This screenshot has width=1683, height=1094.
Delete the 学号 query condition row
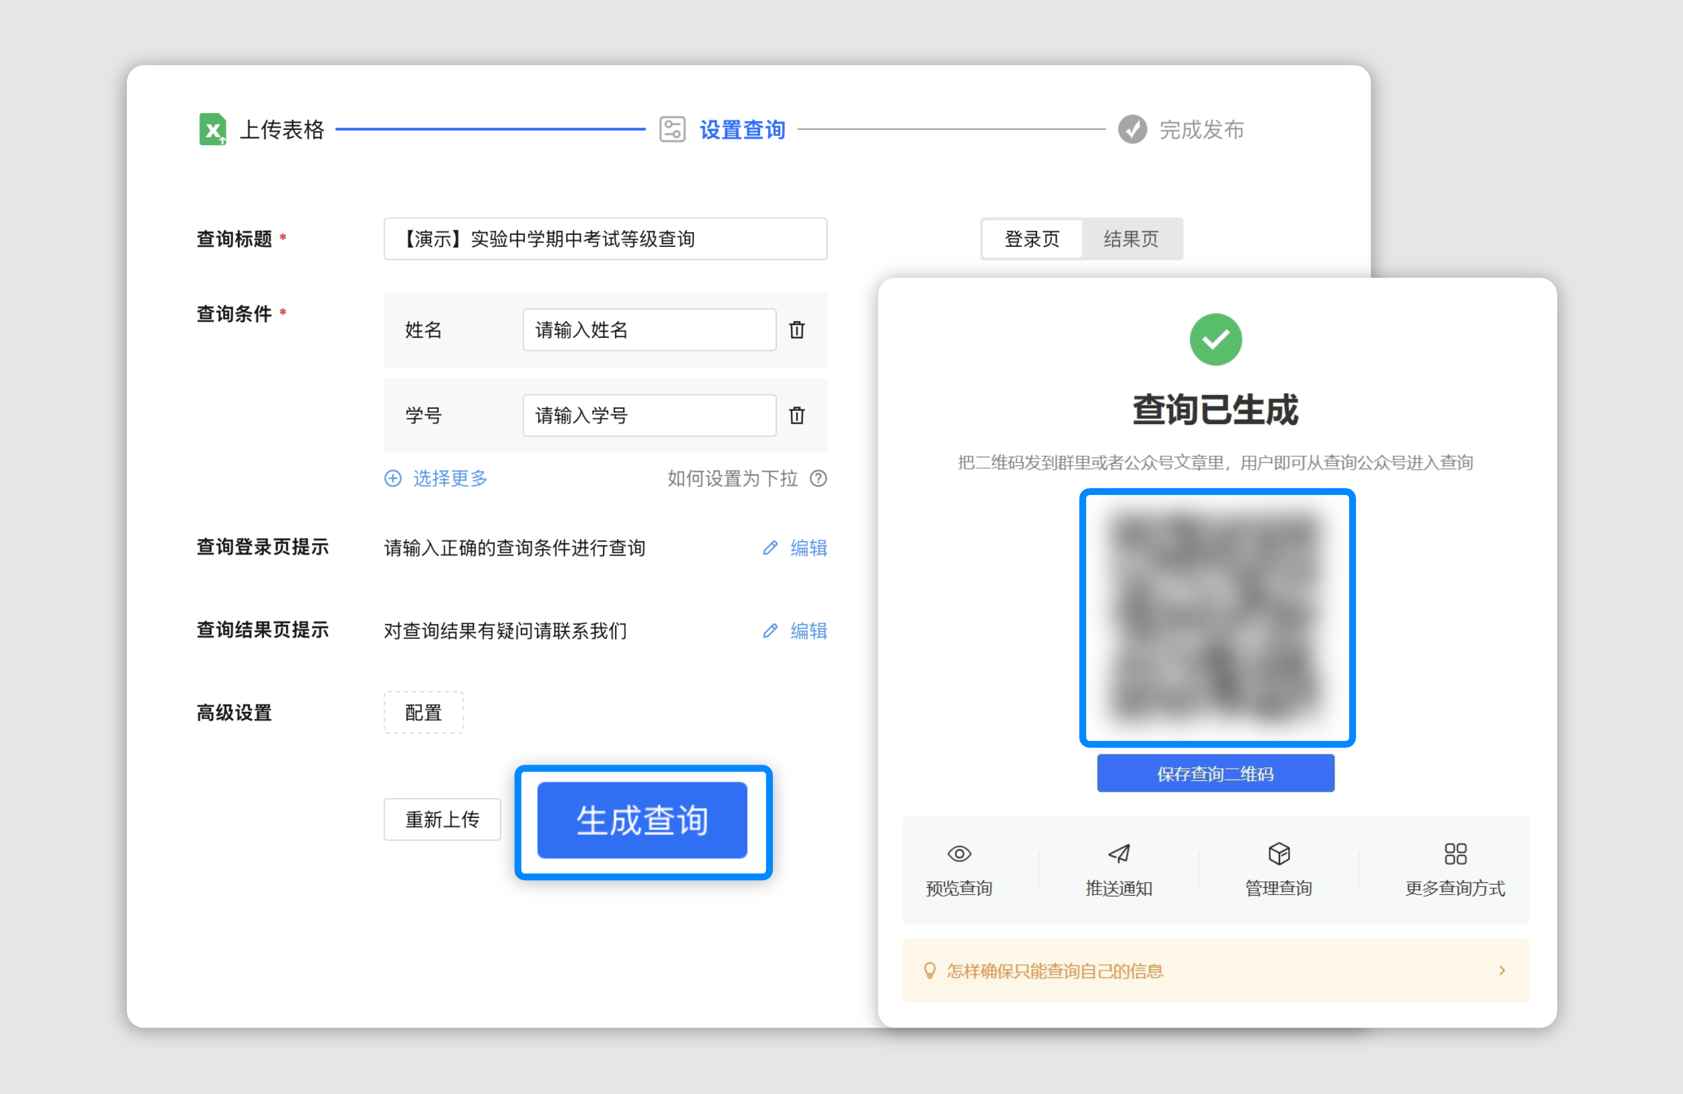click(797, 415)
